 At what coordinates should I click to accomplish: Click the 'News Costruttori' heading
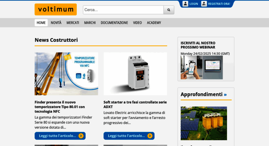click(x=56, y=40)
